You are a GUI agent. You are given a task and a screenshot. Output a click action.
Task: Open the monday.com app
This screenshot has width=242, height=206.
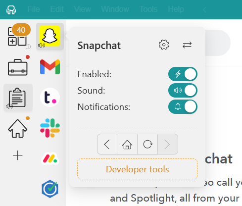click(50, 158)
